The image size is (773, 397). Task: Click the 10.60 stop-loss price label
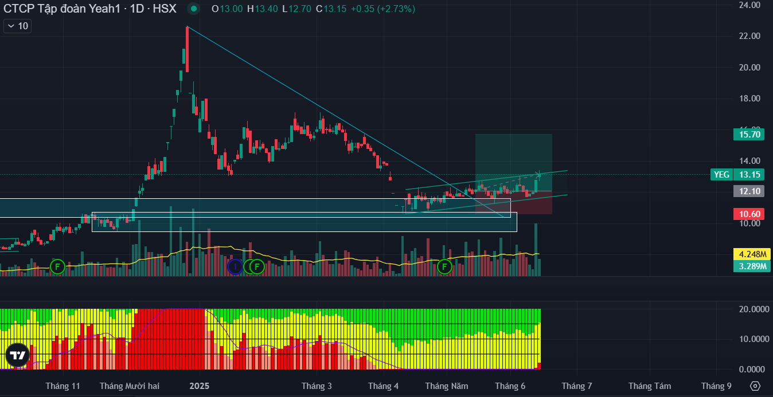click(749, 214)
